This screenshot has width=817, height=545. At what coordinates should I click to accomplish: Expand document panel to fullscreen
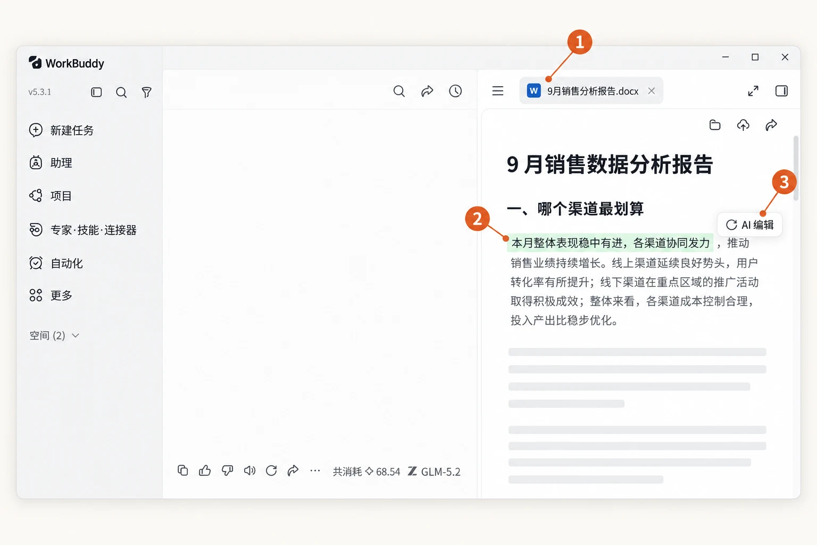click(753, 91)
